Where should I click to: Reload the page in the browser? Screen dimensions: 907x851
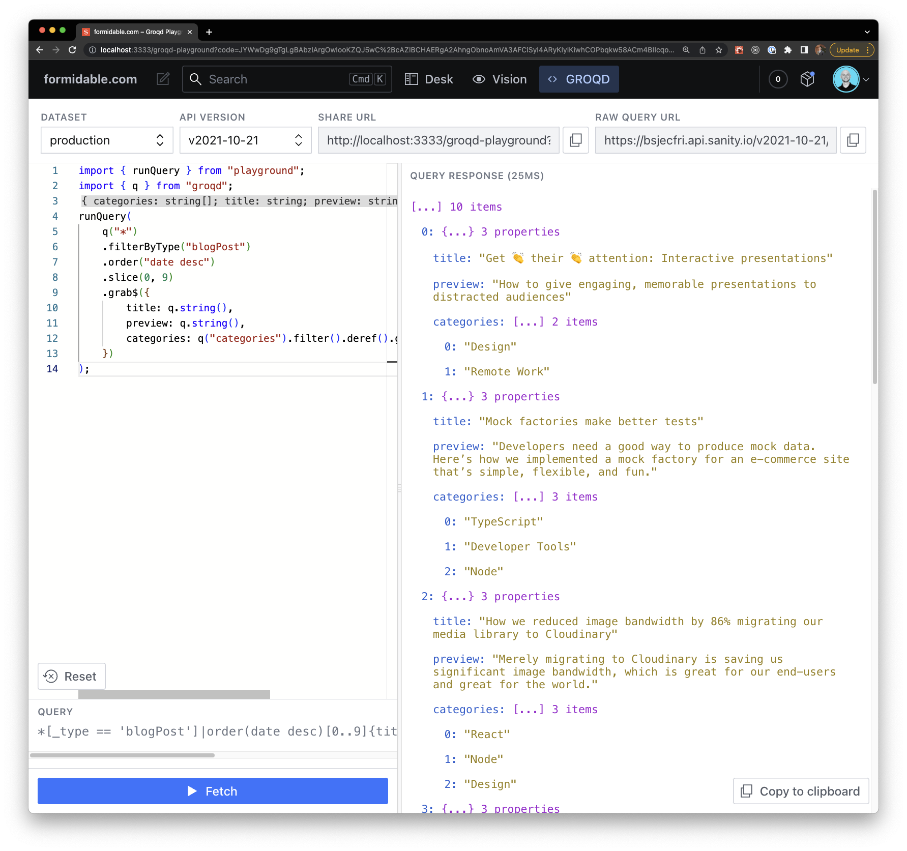[x=72, y=50]
